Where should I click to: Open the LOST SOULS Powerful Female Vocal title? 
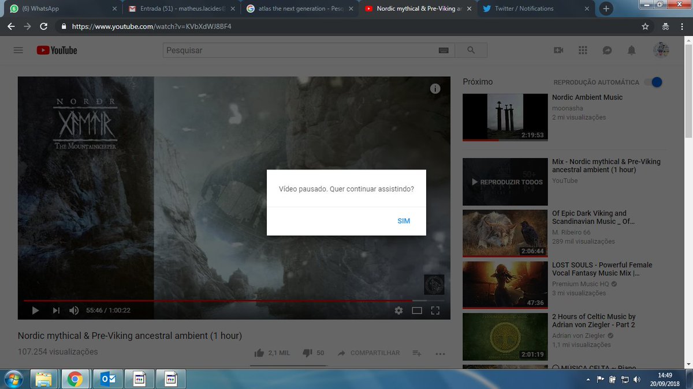click(602, 269)
